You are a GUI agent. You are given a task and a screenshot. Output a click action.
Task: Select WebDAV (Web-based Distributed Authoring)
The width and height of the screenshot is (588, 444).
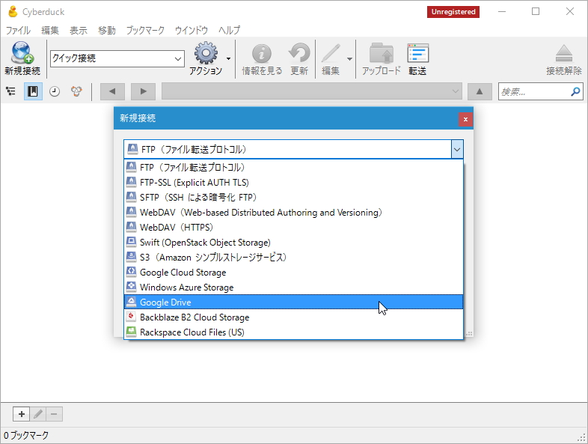pos(293,212)
